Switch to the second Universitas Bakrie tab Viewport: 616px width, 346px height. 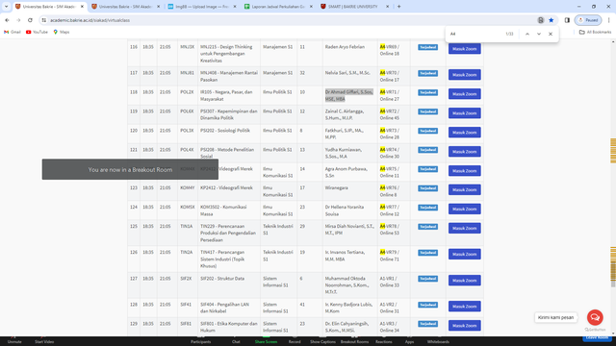125,7
